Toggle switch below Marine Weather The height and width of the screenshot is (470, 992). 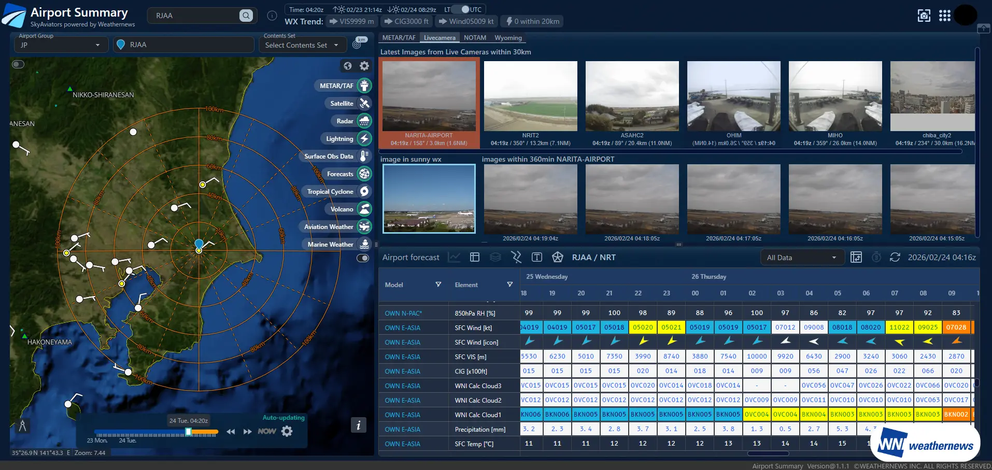363,258
